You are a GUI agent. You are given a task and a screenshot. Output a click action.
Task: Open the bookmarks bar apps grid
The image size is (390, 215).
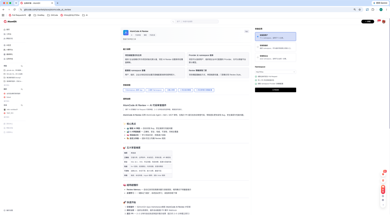click(3, 15)
